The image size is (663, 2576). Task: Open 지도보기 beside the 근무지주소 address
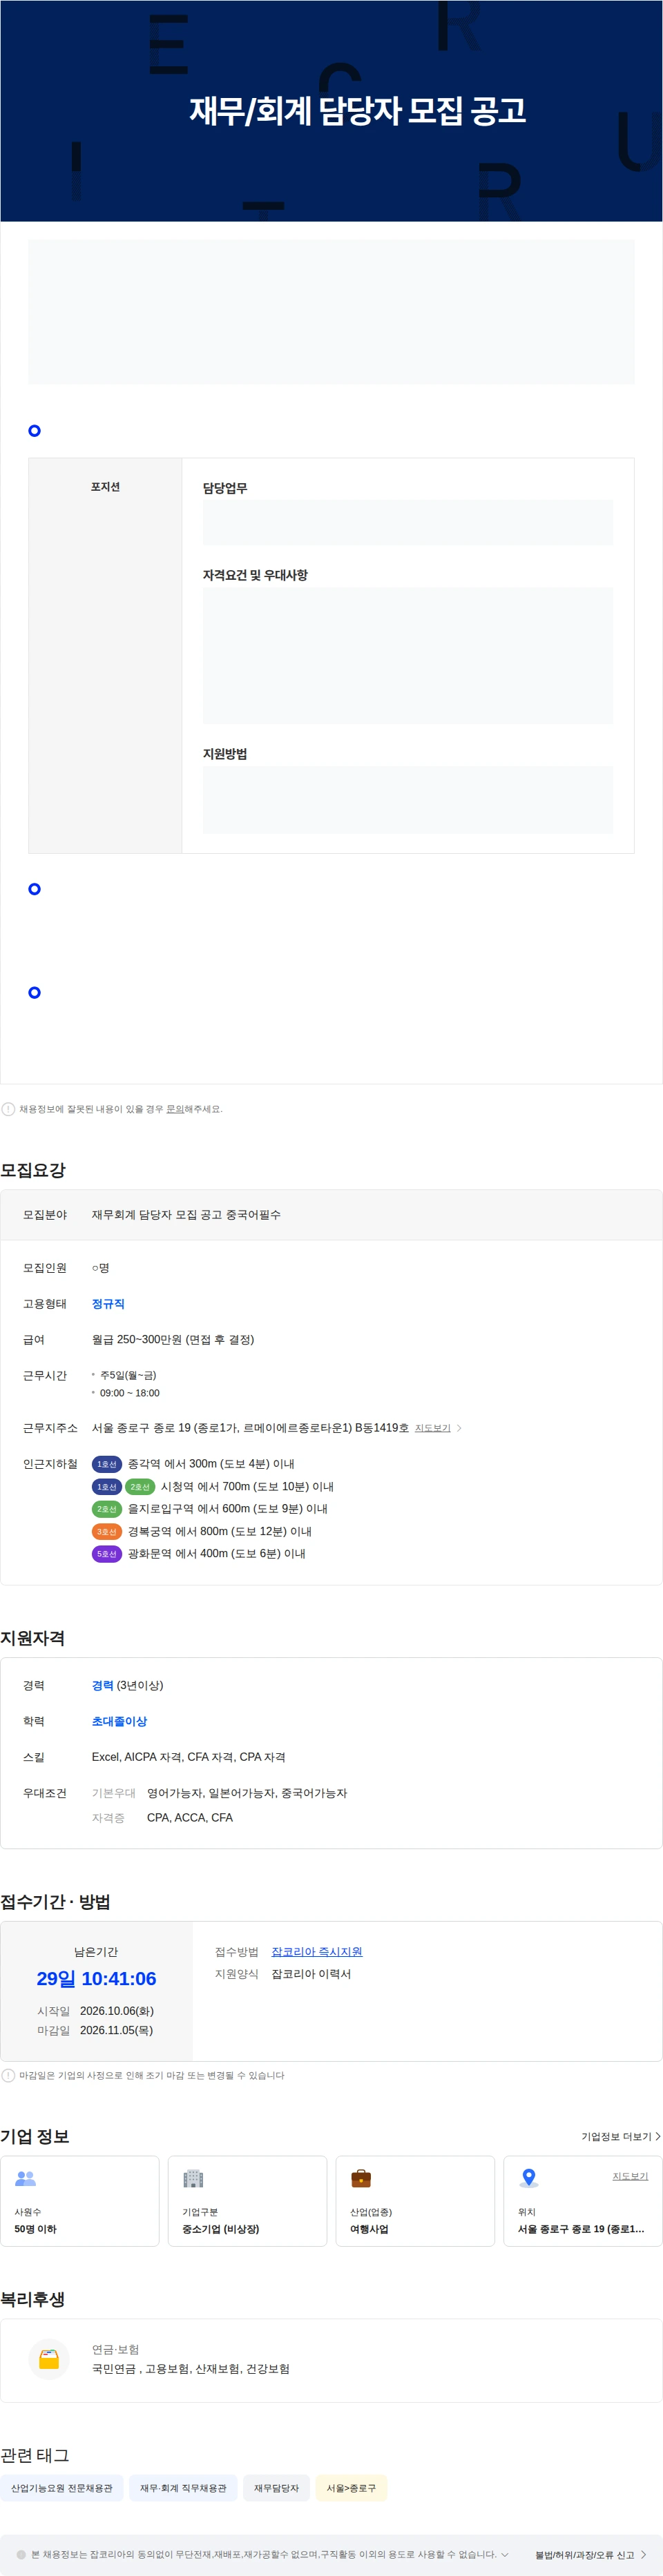[x=433, y=1428]
